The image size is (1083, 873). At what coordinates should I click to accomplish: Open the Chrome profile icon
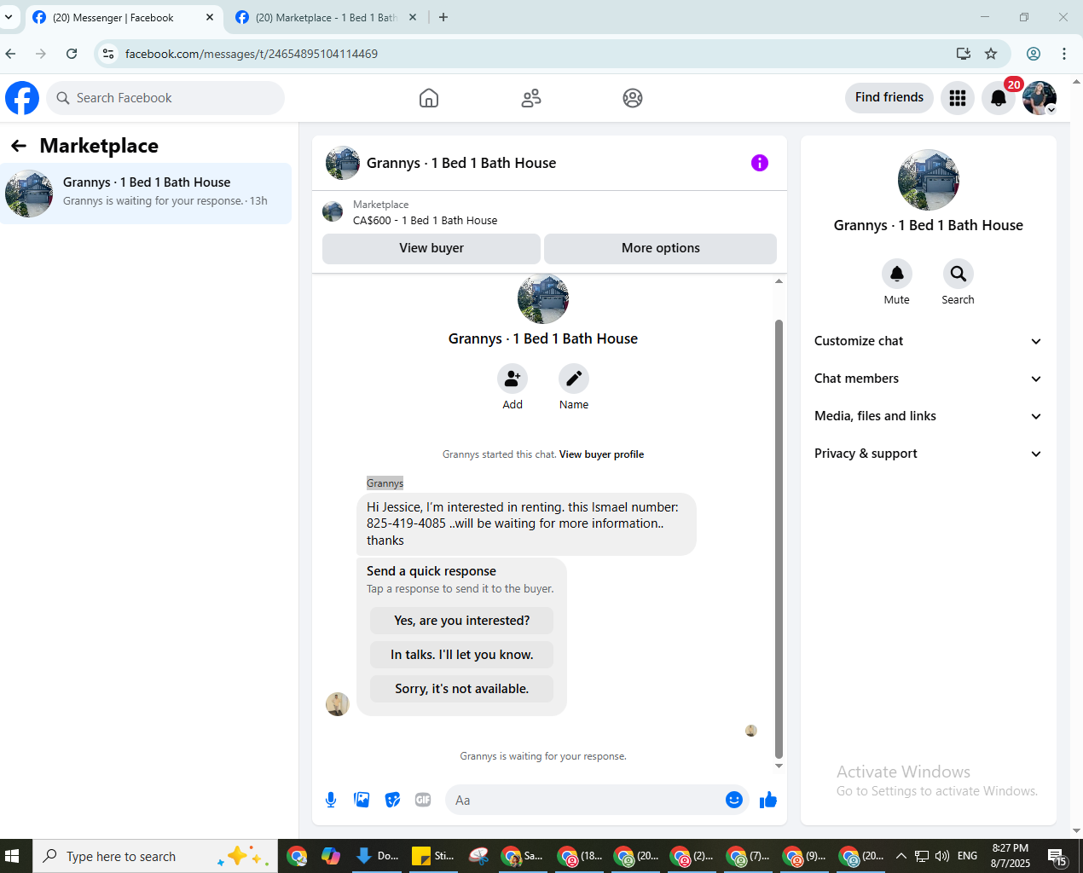click(1034, 54)
